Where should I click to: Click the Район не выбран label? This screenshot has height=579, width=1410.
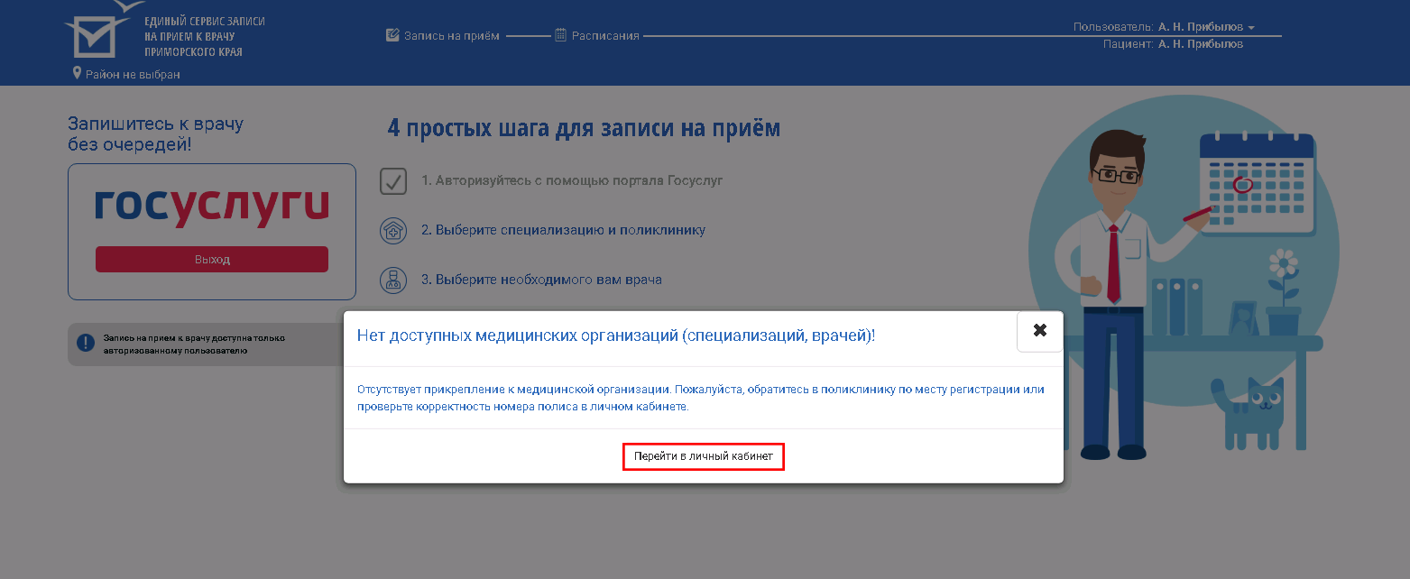coord(133,74)
